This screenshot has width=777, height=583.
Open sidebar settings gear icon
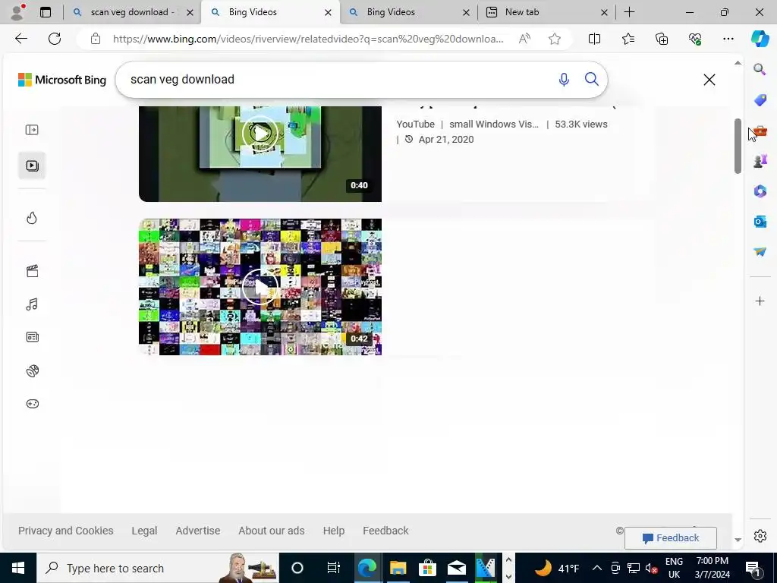(760, 536)
